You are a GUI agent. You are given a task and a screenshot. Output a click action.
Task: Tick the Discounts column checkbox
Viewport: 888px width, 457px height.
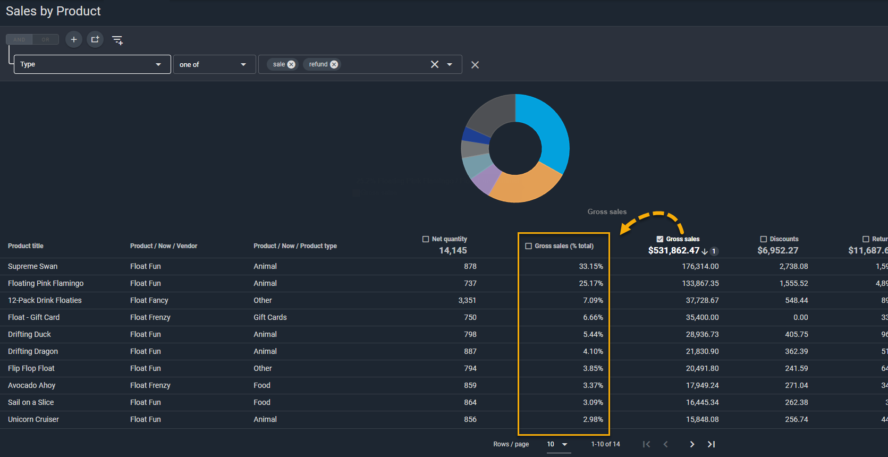764,239
